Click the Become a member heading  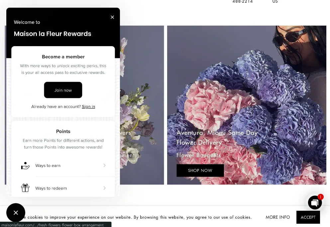63,57
